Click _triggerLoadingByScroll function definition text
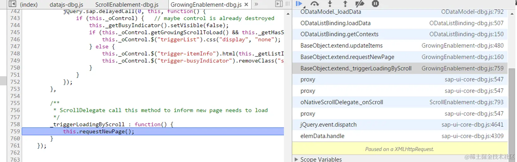517x162 pixels. point(112,124)
